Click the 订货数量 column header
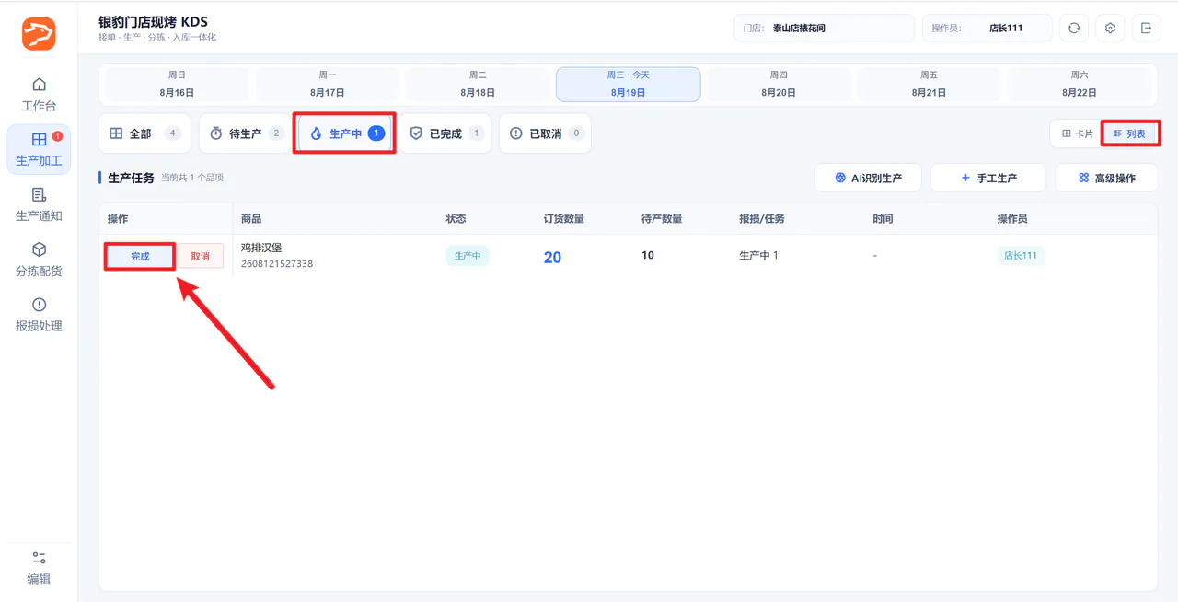 [x=564, y=219]
